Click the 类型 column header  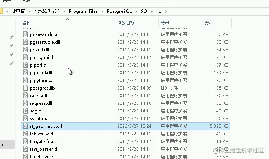tap(165, 23)
